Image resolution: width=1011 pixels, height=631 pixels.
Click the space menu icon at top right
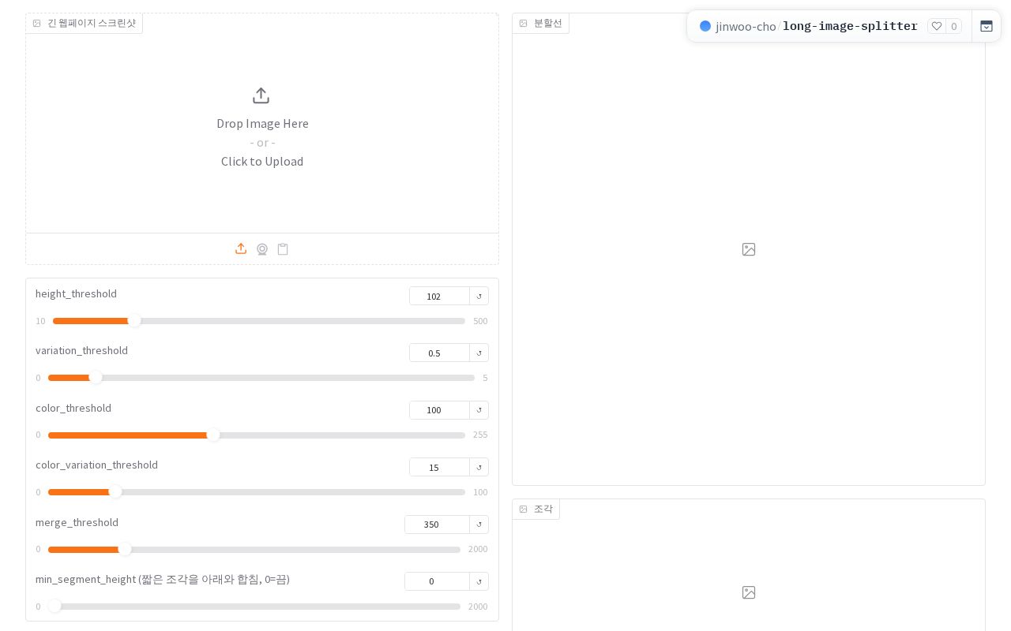[987, 26]
